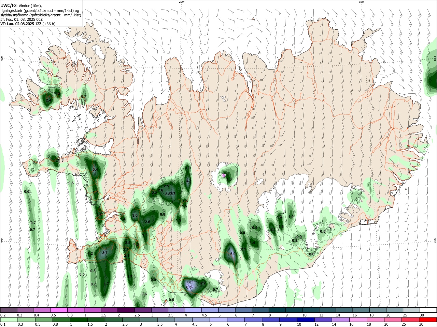Screen dimensions: 437x327
Task: Click the '6.3' precipitation value on the map
Action: [189, 287]
